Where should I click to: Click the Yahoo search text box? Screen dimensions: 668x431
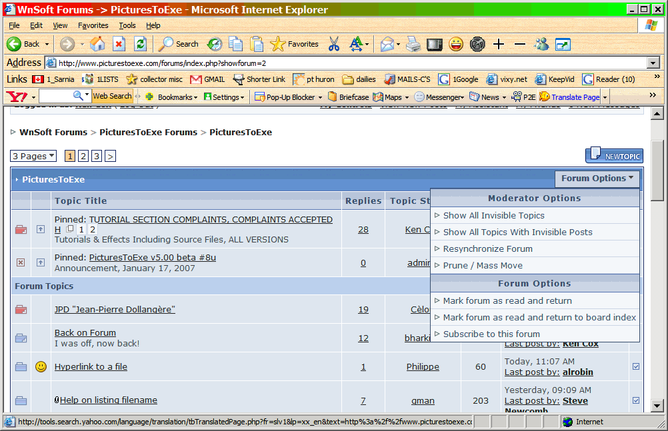pyautogui.click(x=55, y=96)
